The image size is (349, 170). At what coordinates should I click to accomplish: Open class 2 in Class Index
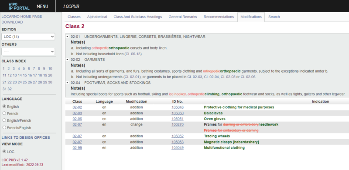click(x=9, y=69)
